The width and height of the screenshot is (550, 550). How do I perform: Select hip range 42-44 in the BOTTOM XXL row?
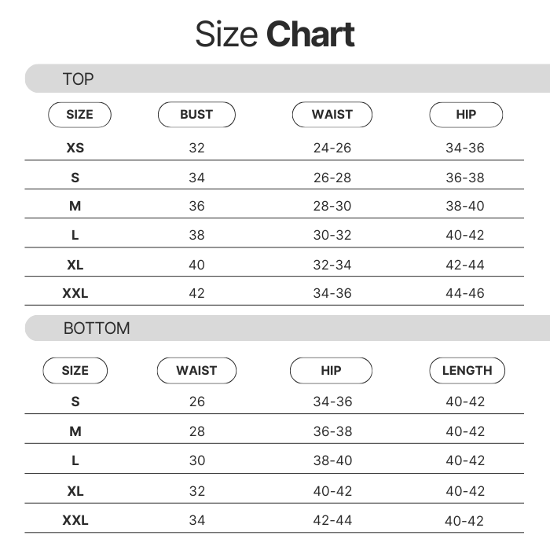pyautogui.click(x=332, y=520)
